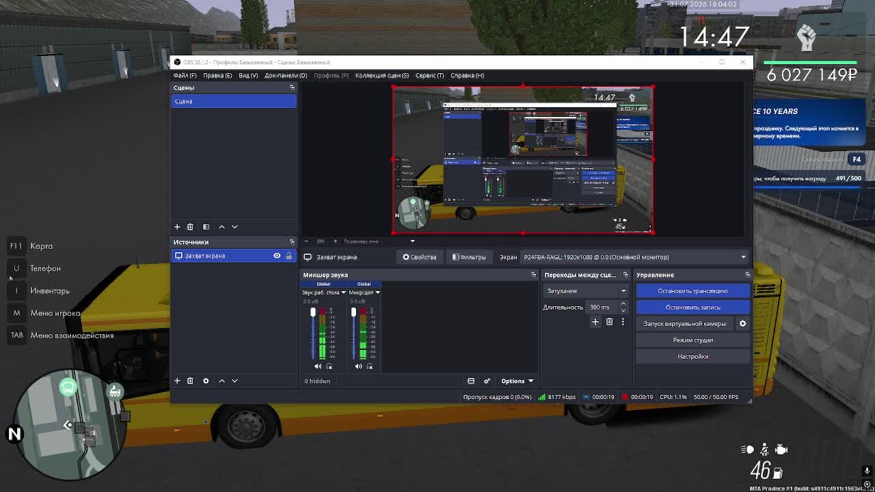Enable Режим студии

click(x=692, y=340)
